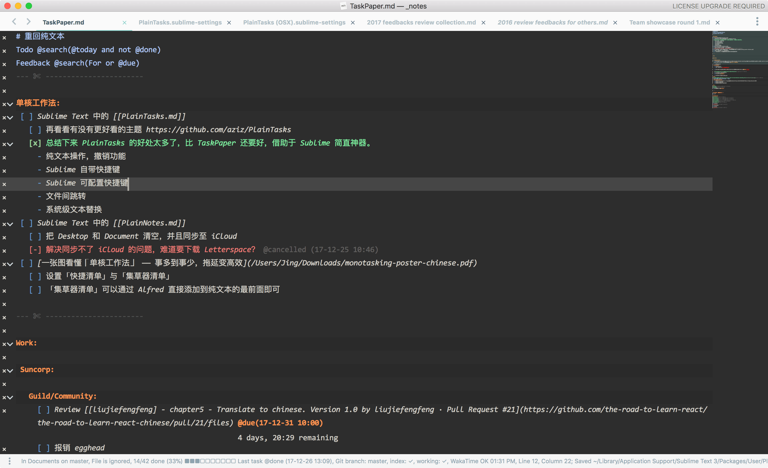Toggle completed checkbox on PlainTasks summary task
The image size is (768, 468).
tap(35, 143)
